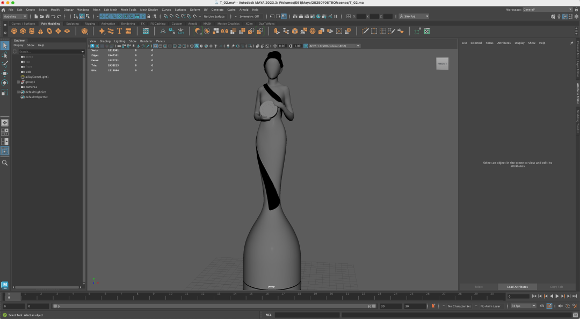580x319 pixels.
Task: Switch to the Sculpting shelf tab
Action: [72, 24]
